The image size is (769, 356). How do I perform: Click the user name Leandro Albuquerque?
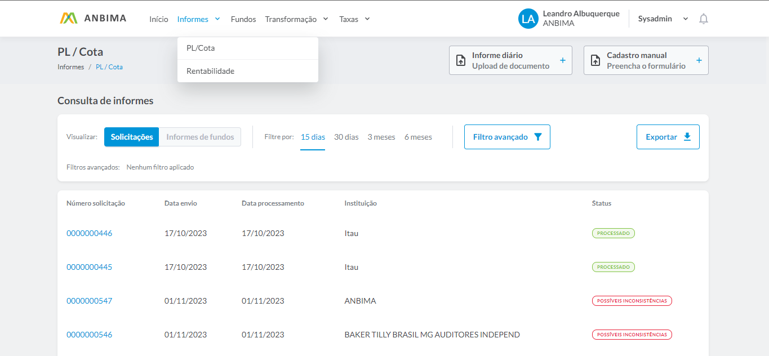coord(581,14)
